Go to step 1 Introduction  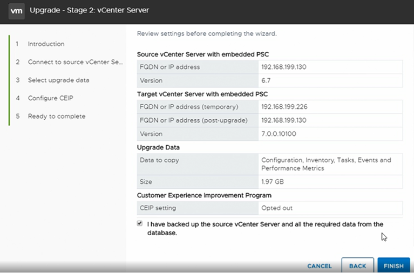46,44
